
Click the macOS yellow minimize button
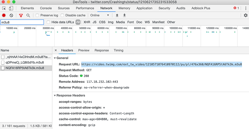(9, 2)
